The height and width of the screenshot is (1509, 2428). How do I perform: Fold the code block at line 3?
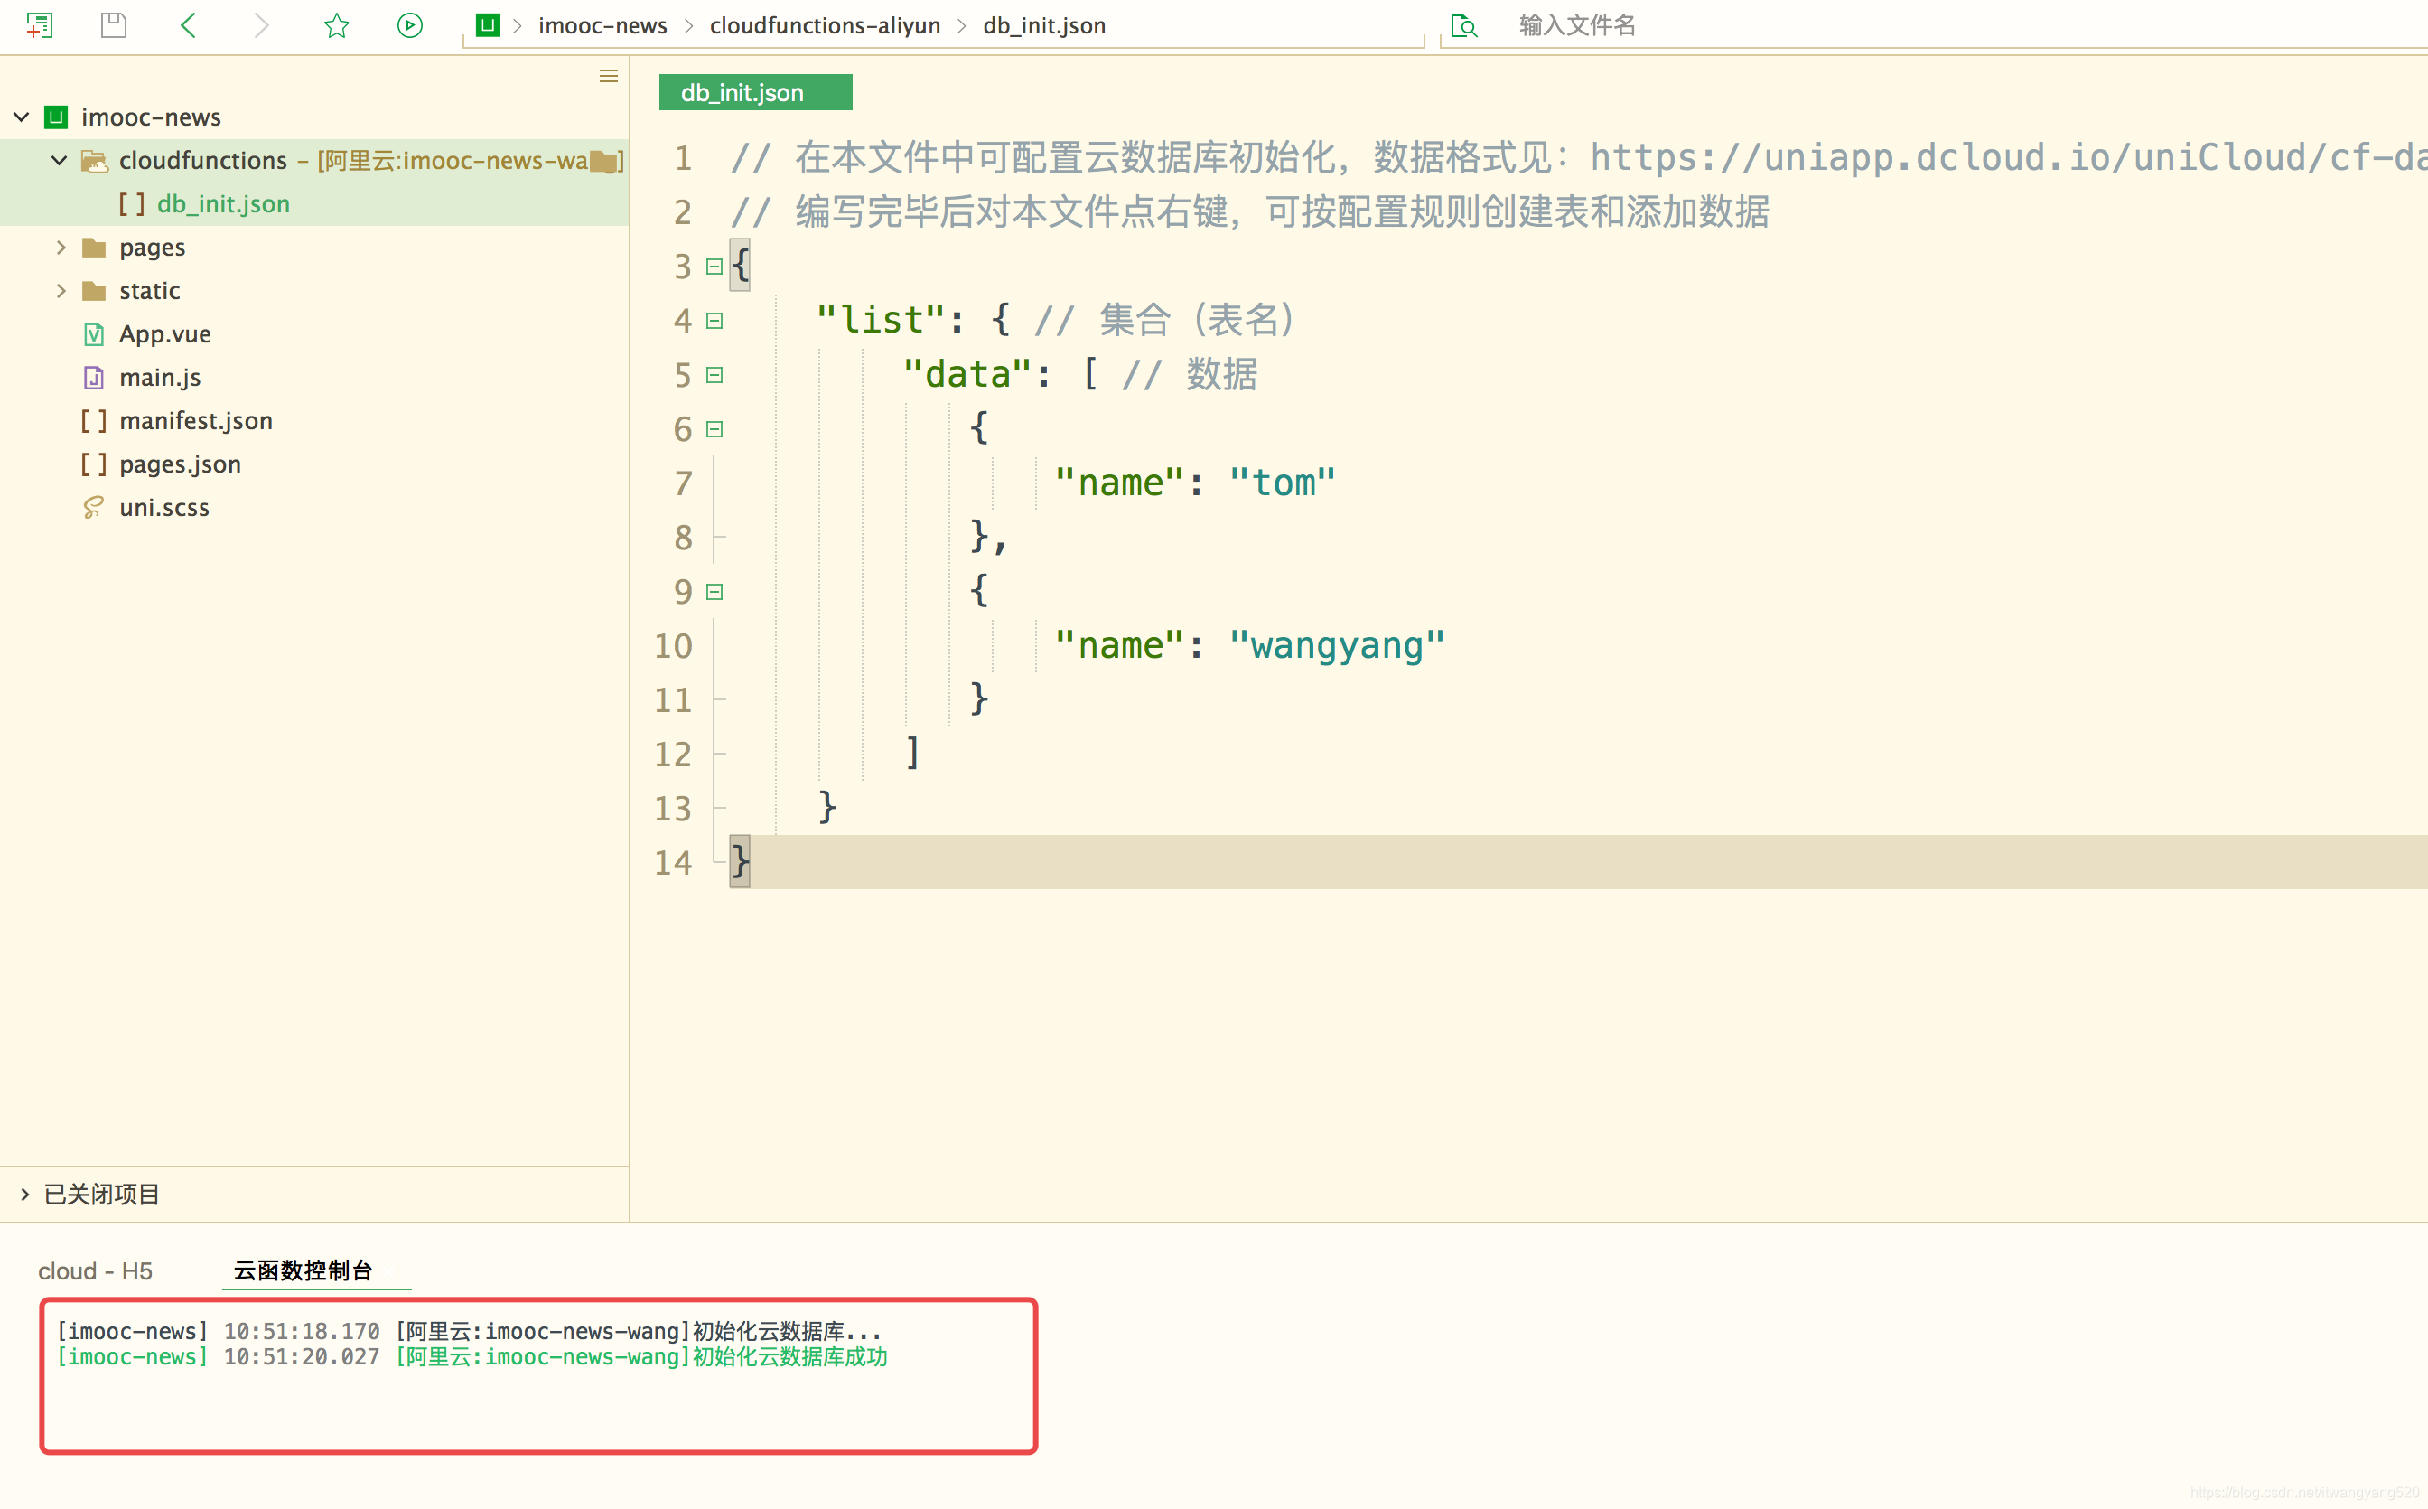[x=714, y=267]
